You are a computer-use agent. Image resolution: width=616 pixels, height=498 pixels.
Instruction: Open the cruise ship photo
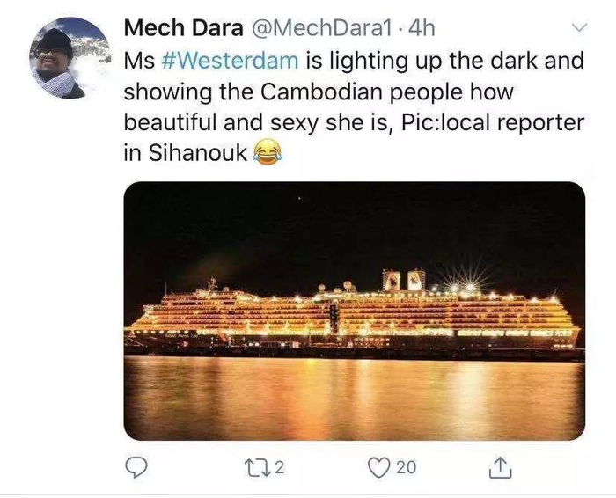354,311
